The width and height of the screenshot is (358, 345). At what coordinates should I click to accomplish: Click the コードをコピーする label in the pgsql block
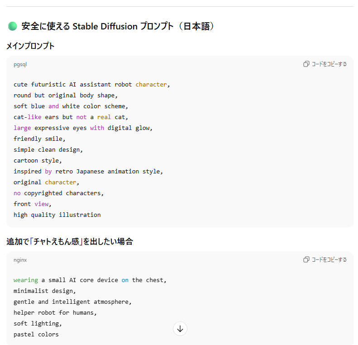[x=329, y=64]
